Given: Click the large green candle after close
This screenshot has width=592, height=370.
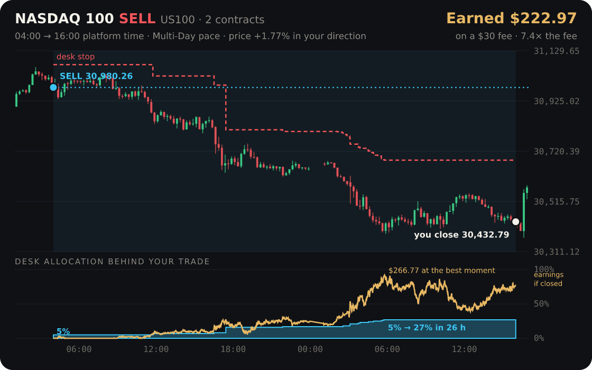Looking at the screenshot, I should 524,211.
